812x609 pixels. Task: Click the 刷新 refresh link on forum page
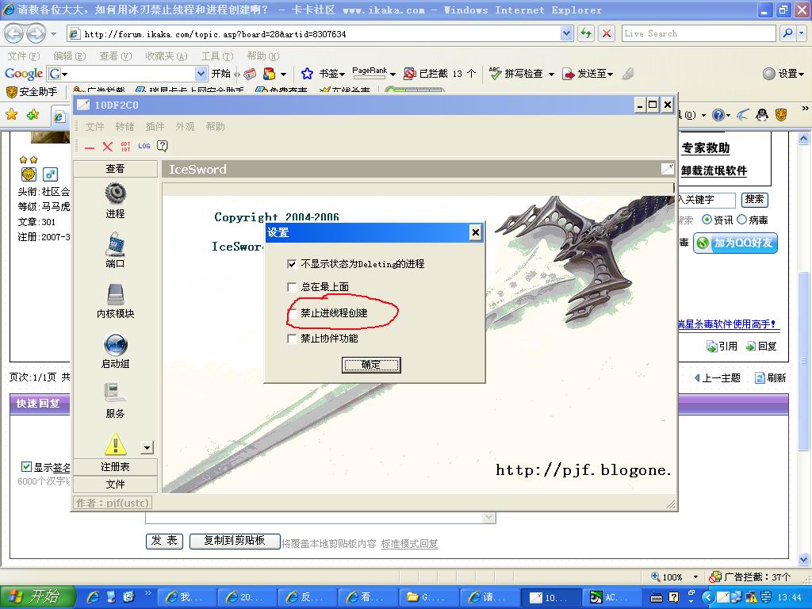click(771, 378)
